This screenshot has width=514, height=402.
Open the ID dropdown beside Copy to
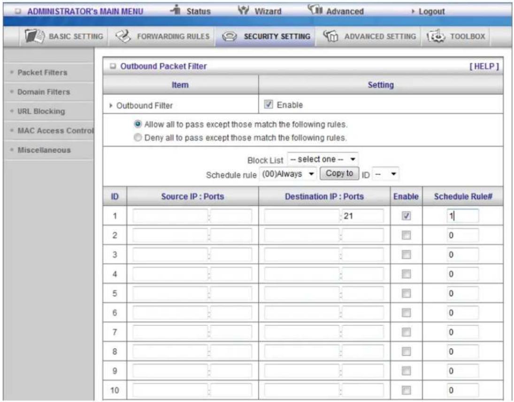click(x=385, y=174)
